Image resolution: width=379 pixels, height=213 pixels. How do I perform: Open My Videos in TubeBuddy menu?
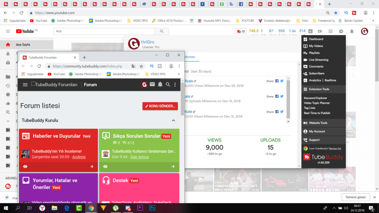tap(316, 46)
